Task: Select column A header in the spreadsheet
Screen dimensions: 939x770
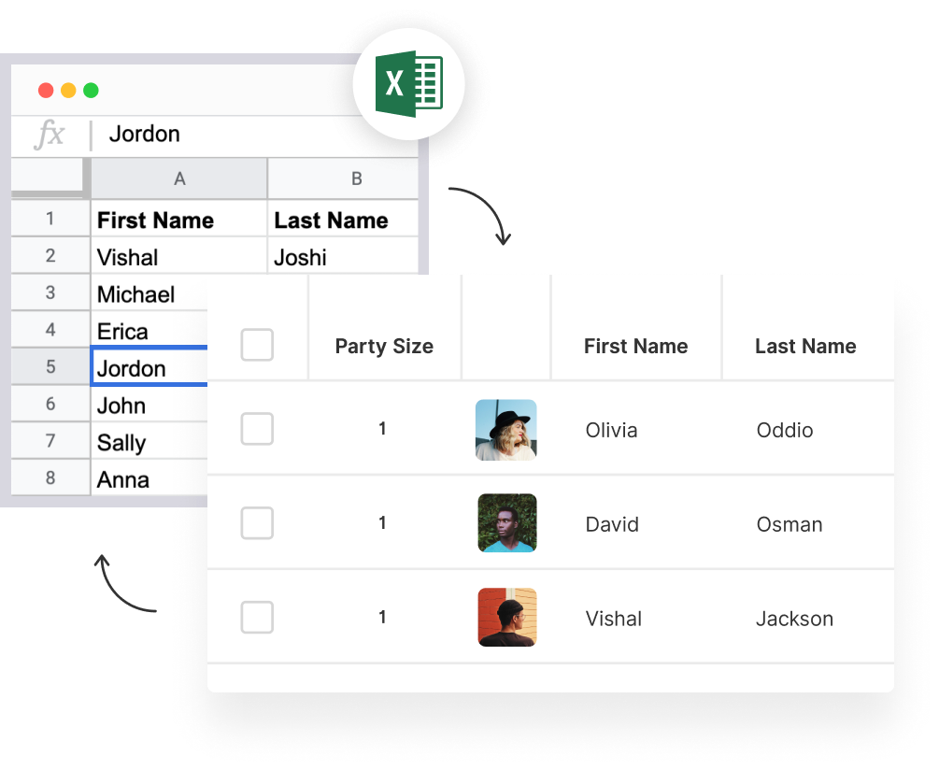Action: coord(179,178)
